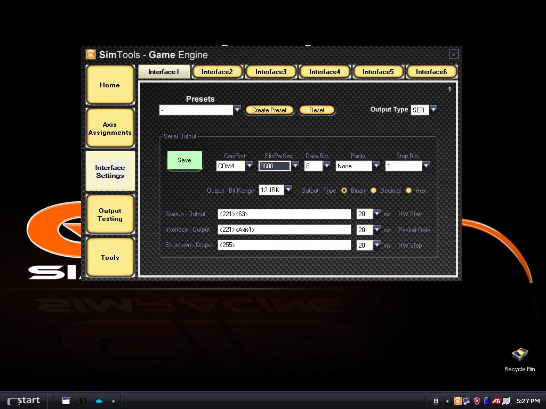
Task: Click the Shutdown - Output text field
Action: [x=284, y=245]
